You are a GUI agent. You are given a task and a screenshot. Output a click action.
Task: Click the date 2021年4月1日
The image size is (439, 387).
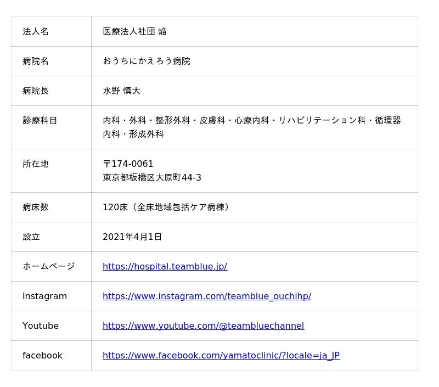pos(132,237)
